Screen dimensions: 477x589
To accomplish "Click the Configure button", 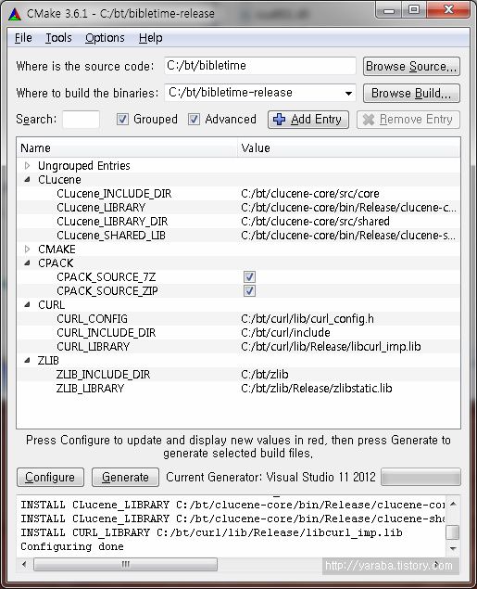I will tap(50, 477).
